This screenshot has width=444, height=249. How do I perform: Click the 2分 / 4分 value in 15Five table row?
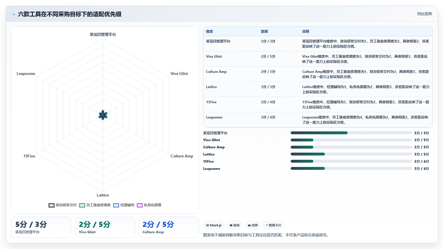click(268, 102)
